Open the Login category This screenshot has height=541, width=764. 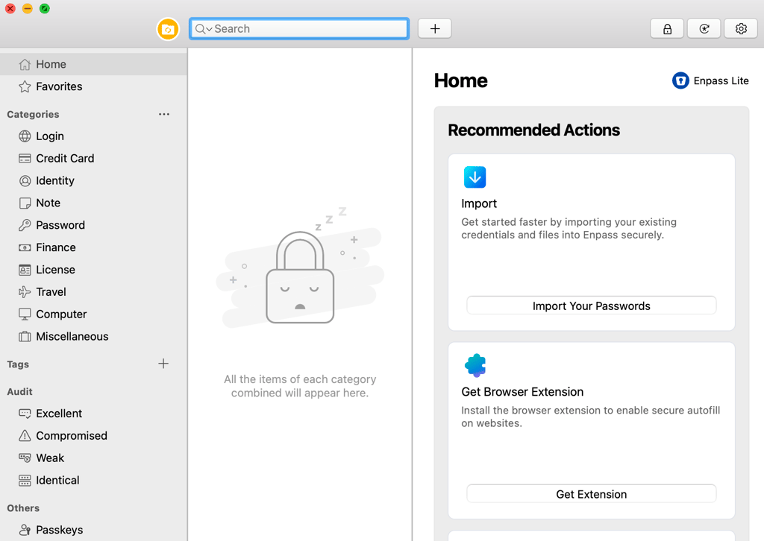93,136
